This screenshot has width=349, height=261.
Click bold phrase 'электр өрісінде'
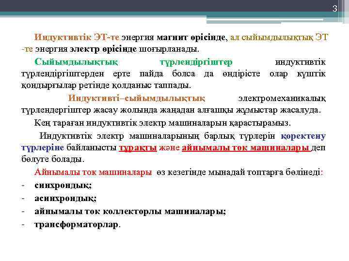(x=103, y=49)
